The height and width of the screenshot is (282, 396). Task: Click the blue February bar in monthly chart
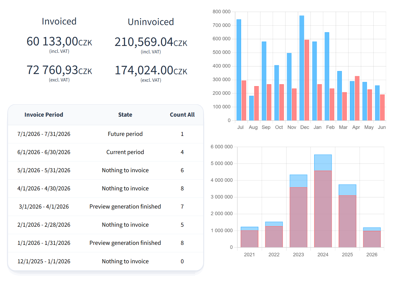click(327, 76)
